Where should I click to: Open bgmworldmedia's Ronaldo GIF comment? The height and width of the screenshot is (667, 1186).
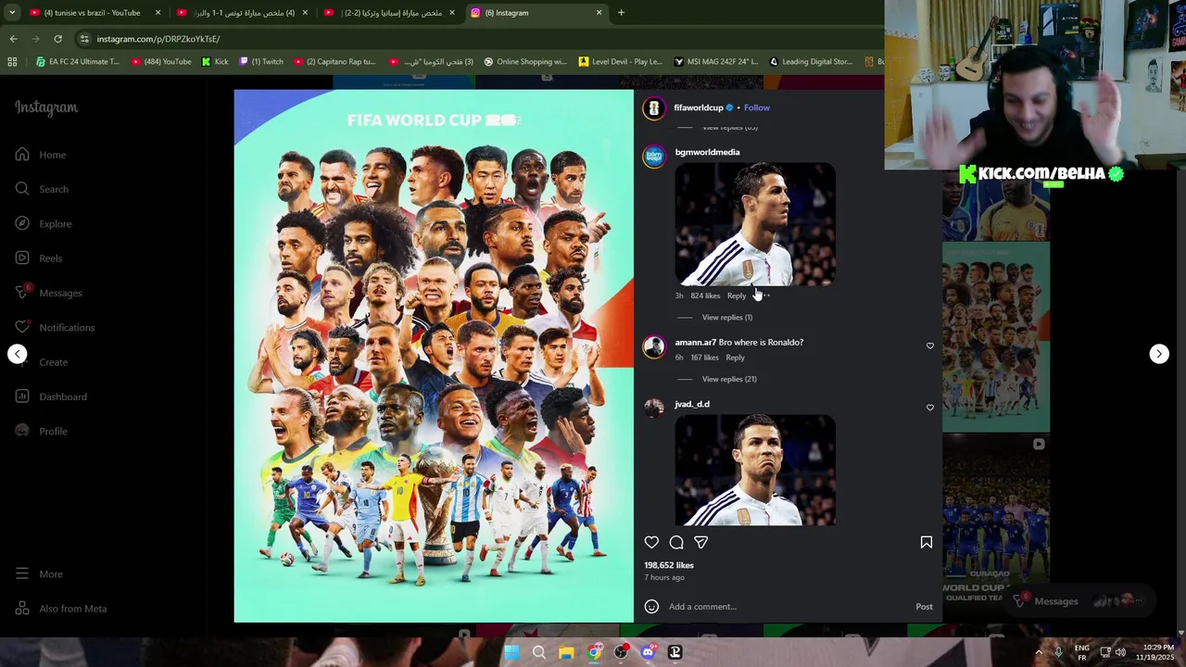(755, 224)
